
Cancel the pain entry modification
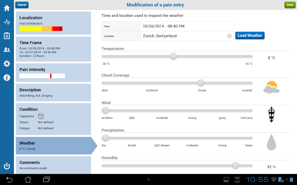[x=22, y=5]
